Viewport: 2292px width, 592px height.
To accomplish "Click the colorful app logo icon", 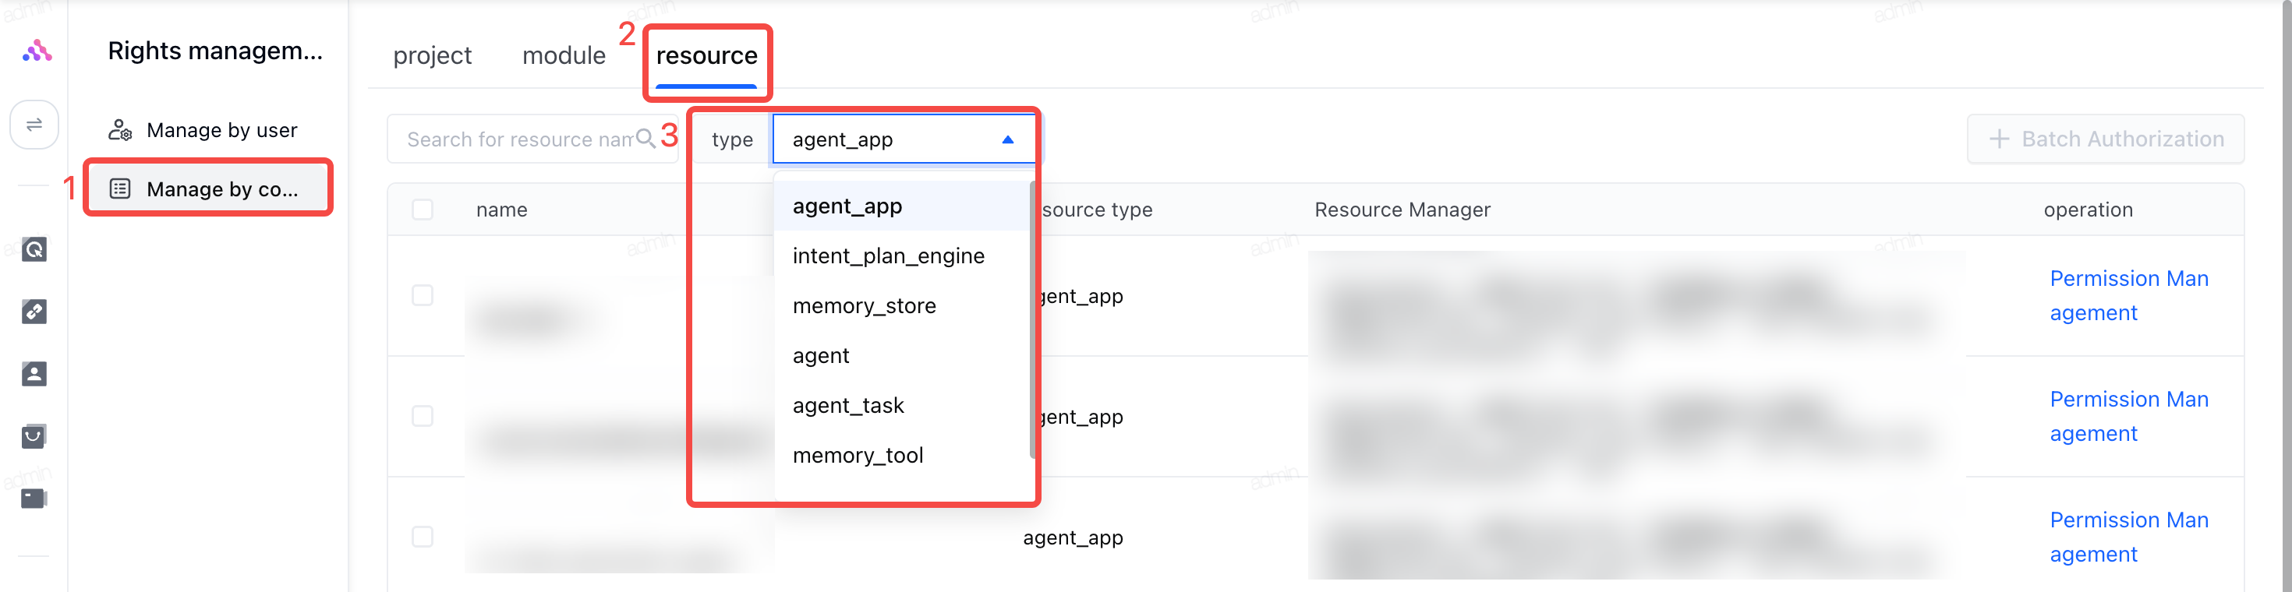I will pyautogui.click(x=37, y=51).
